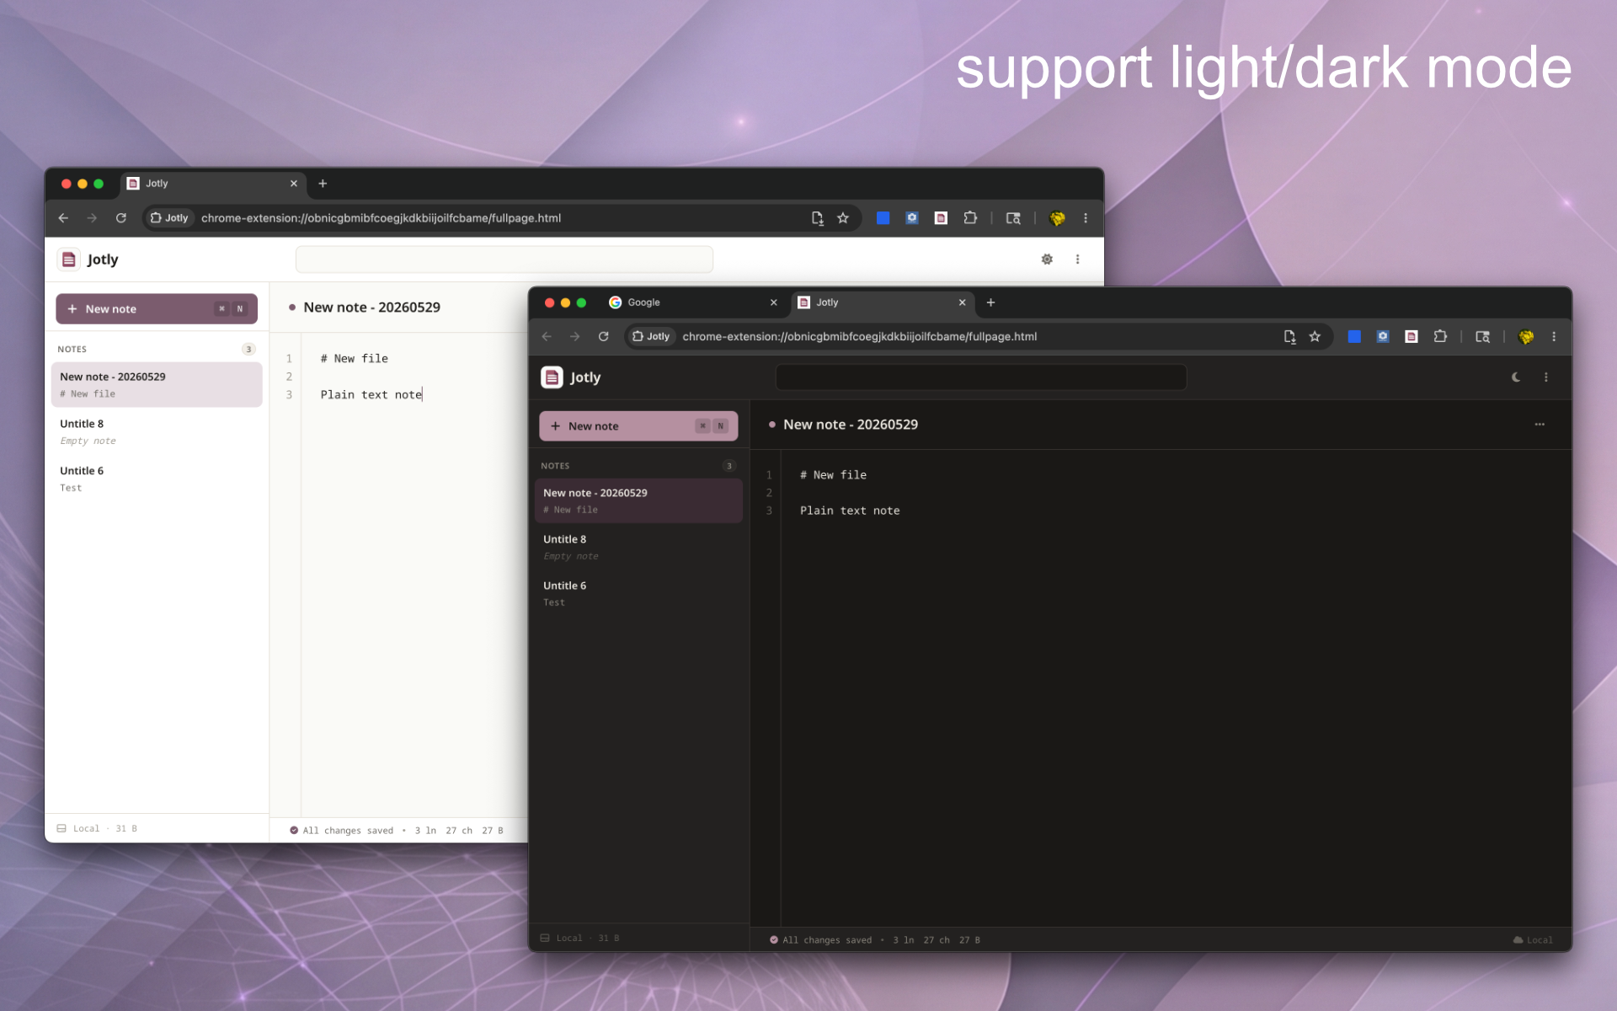The height and width of the screenshot is (1011, 1617).
Task: Open profile avatar in back browser window
Action: (1057, 218)
